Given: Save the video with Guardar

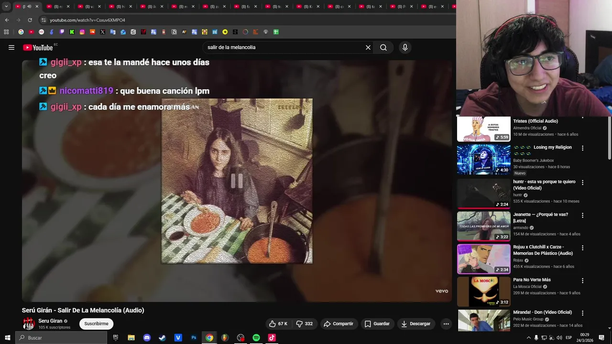Looking at the screenshot, I should click(377, 323).
